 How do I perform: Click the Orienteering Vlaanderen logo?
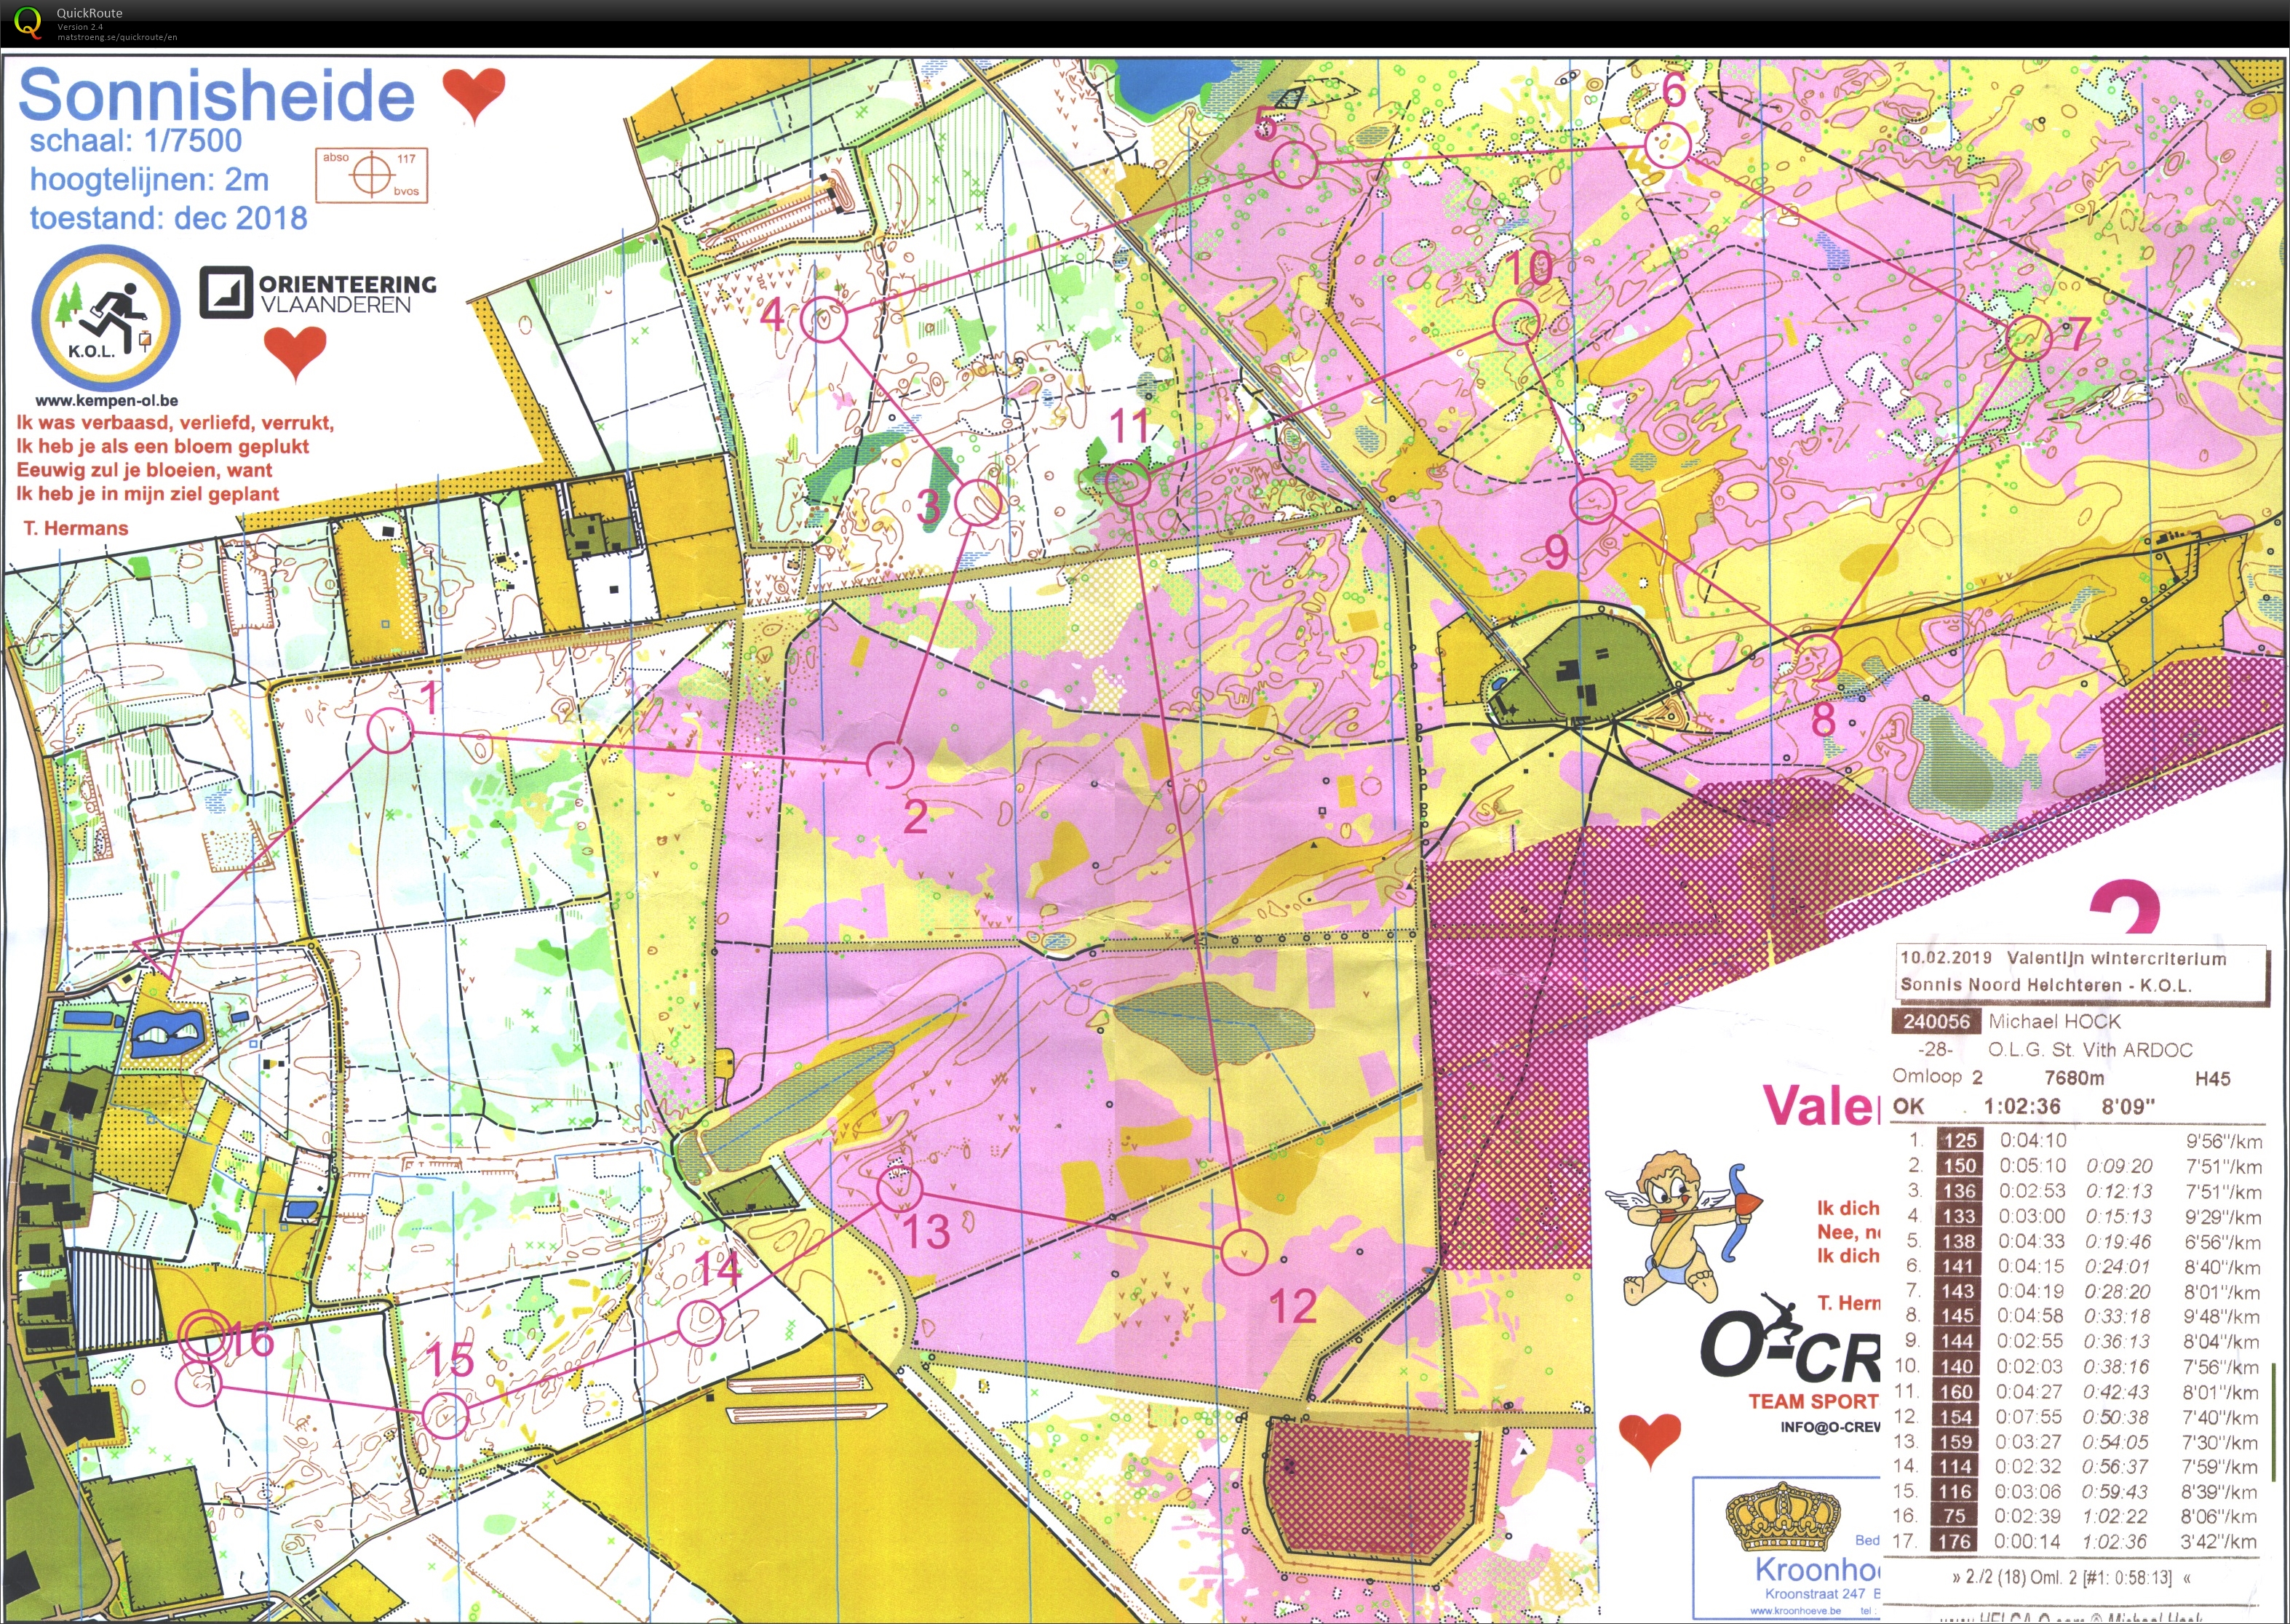tap(318, 293)
